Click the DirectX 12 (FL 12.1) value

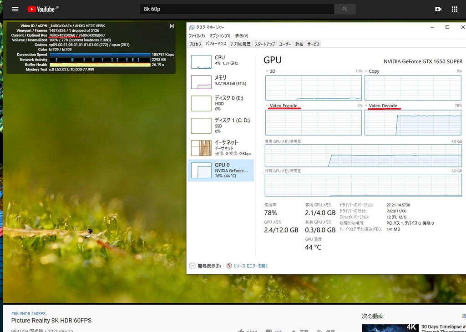[396, 217]
